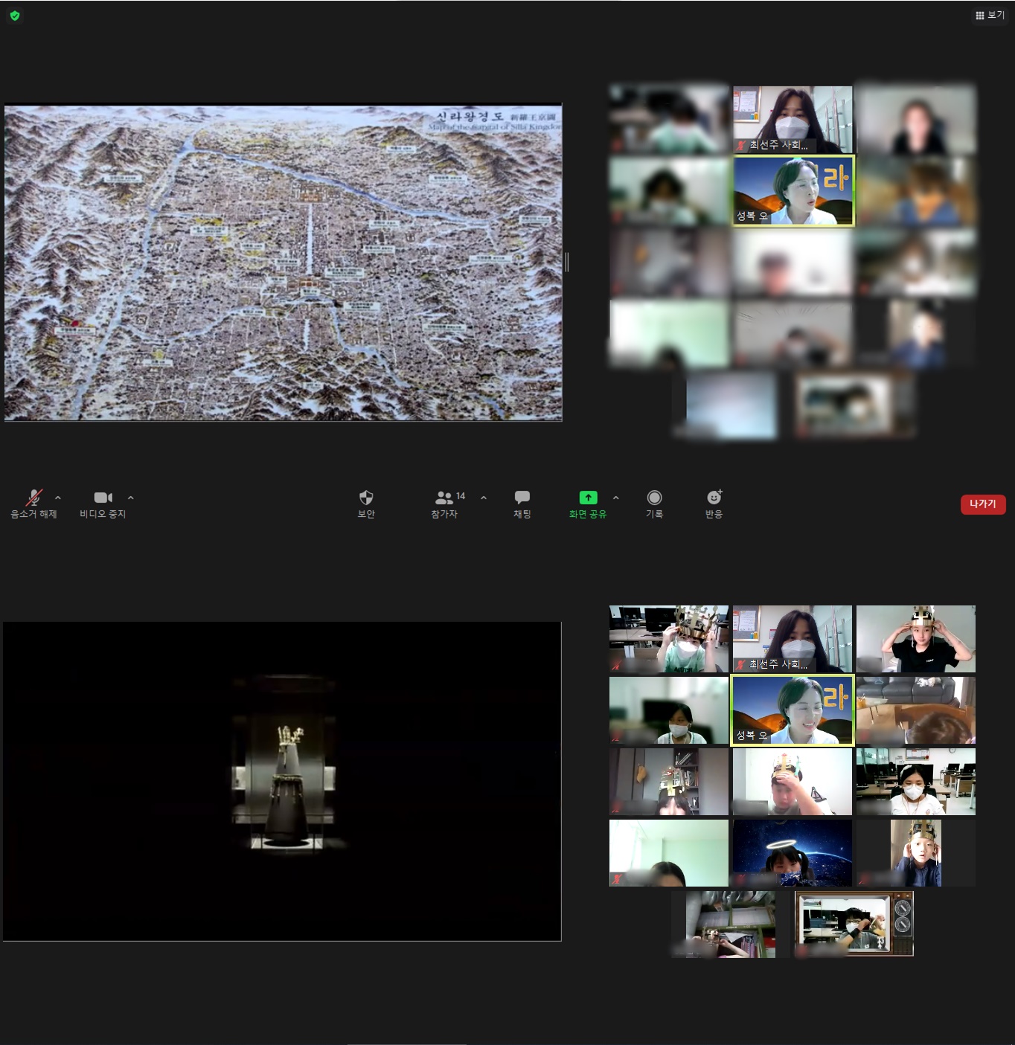Click the green encryption shield icon

click(15, 16)
